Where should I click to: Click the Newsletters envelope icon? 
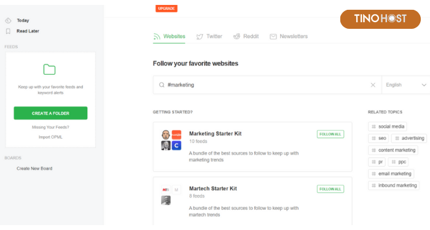tap(273, 36)
